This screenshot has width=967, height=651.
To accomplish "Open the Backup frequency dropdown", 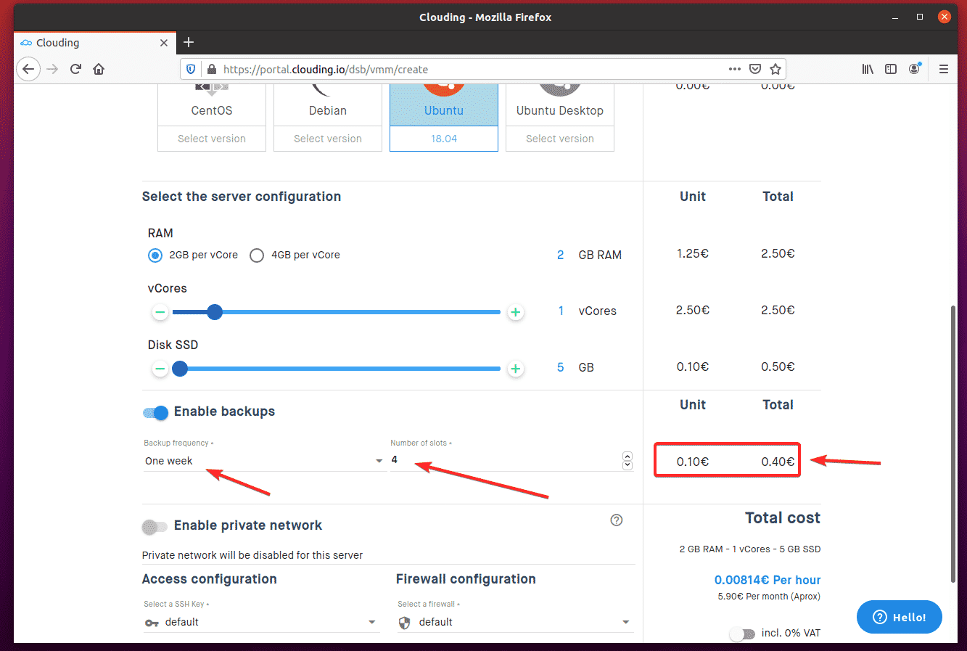I will (x=264, y=461).
